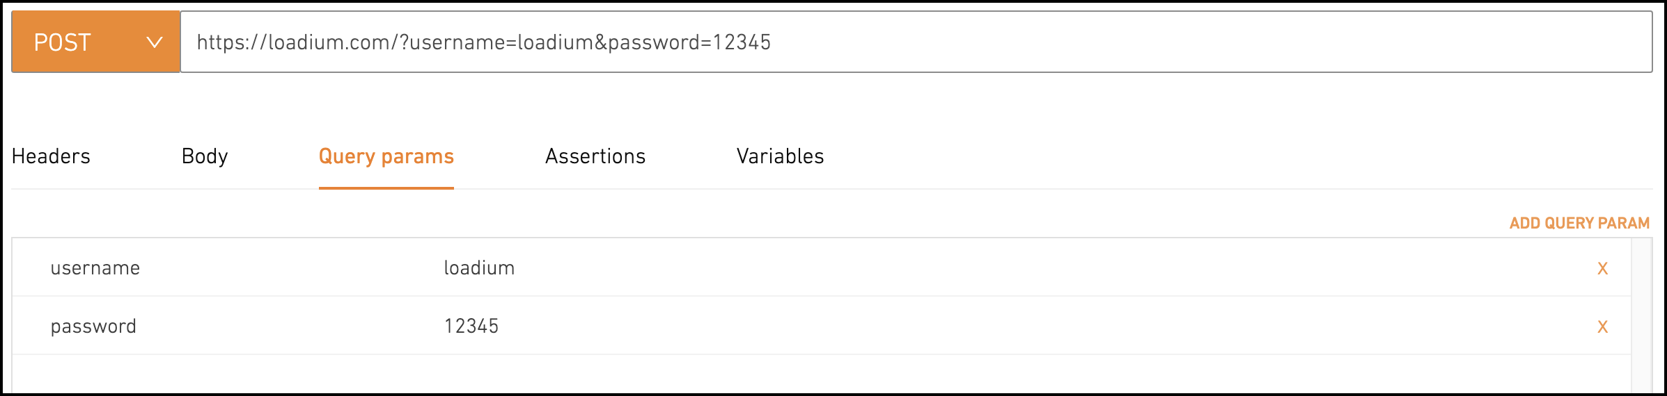
Task: Edit the password key field
Action: 93,327
